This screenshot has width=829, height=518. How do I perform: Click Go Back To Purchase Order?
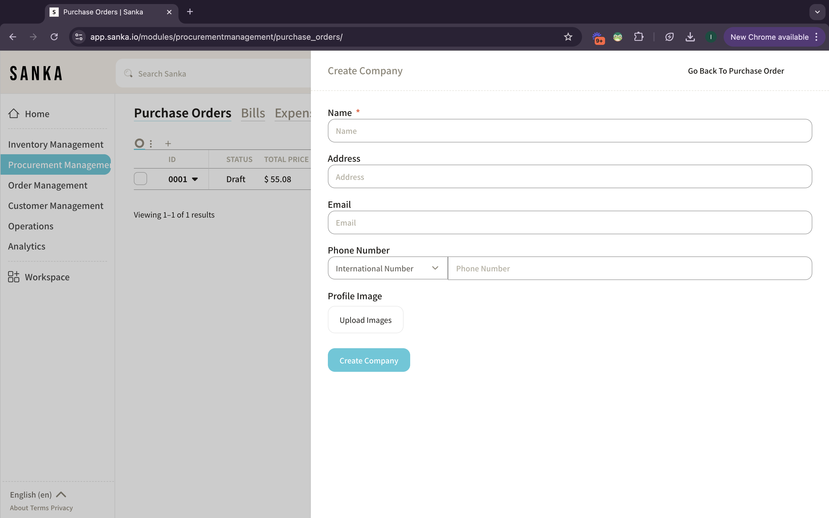[735, 71]
